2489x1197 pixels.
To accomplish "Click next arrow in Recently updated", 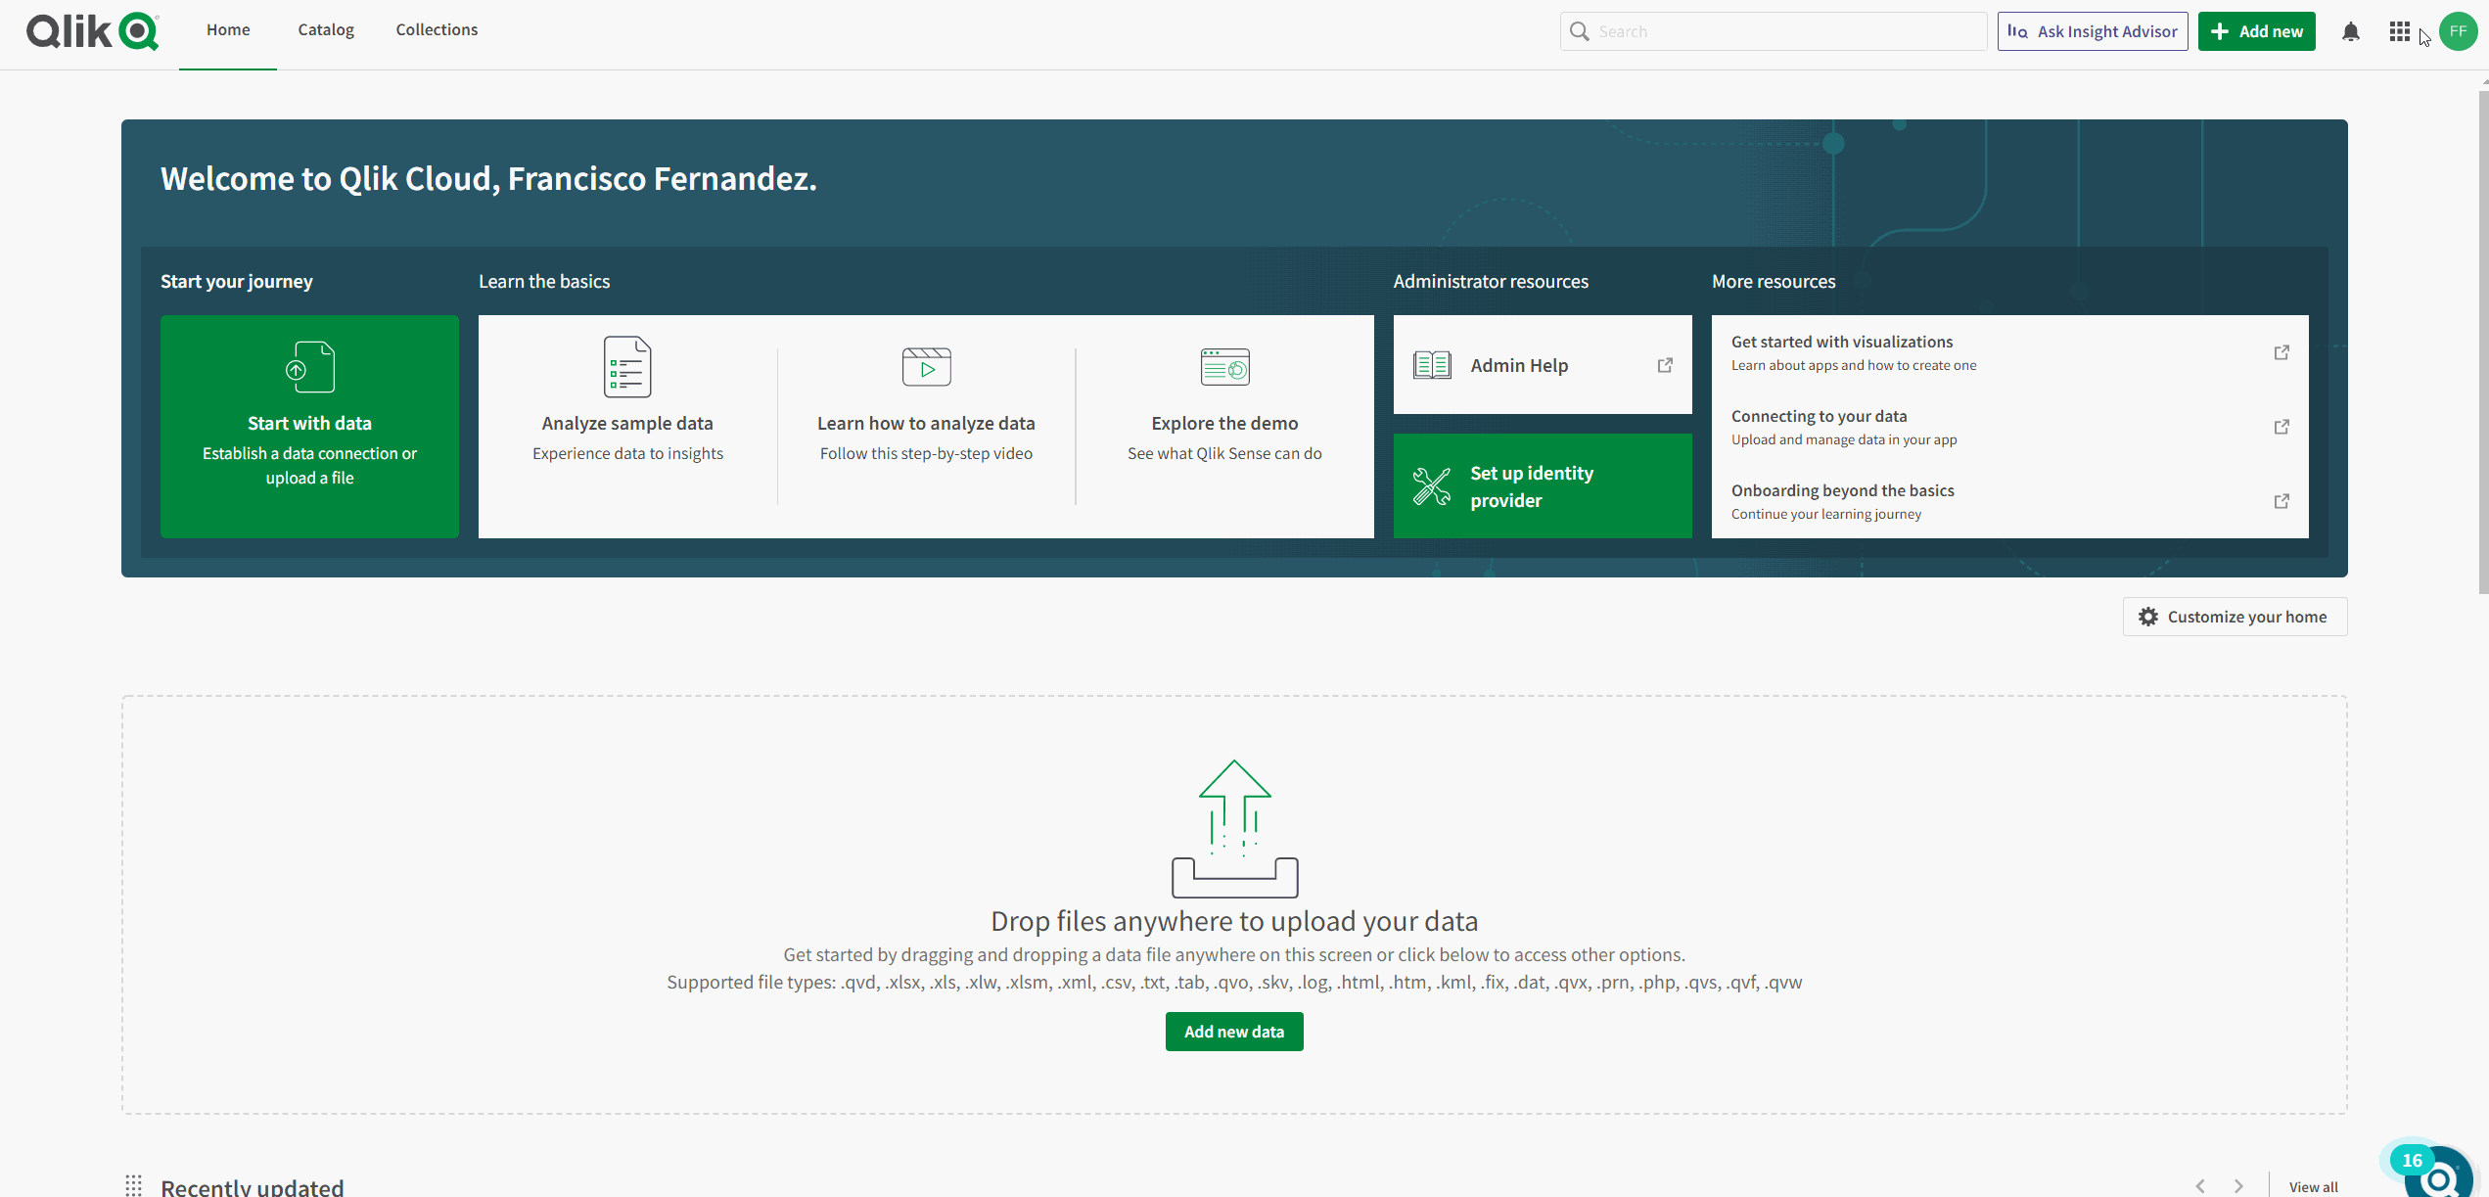I will pyautogui.click(x=2238, y=1186).
